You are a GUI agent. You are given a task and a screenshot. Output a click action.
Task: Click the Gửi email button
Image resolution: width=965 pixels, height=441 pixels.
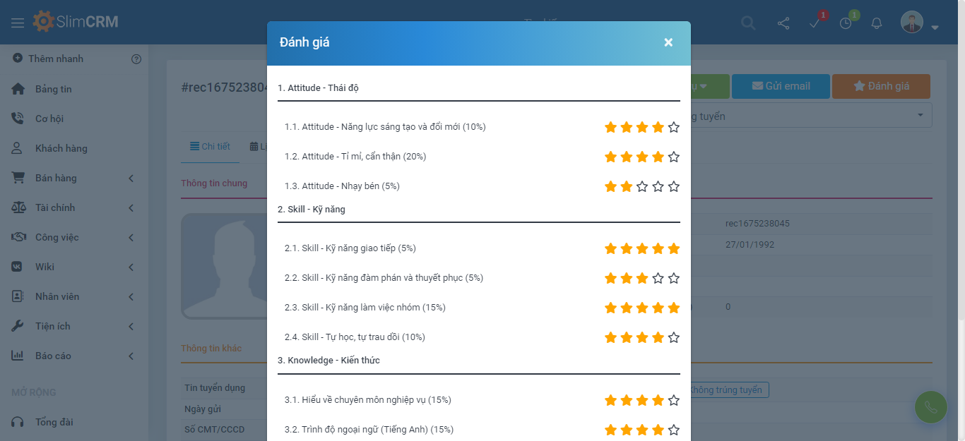(x=781, y=86)
